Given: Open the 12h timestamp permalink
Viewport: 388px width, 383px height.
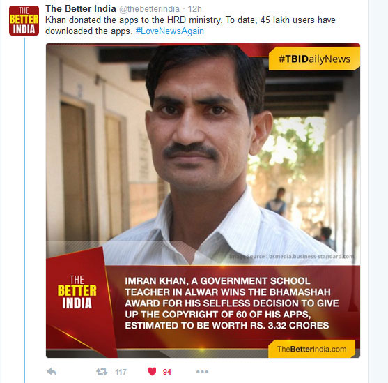Looking at the screenshot, I should [194, 9].
